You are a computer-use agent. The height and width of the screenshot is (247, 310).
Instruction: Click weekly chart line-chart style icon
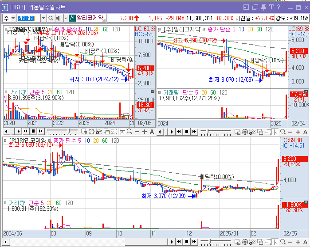[267, 132]
